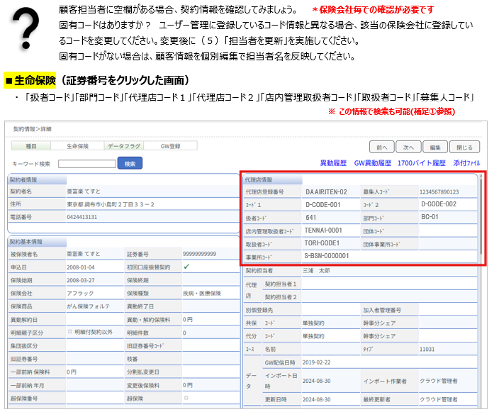This screenshot has width=494, height=412.
Task: Click the 証券番号 value 99999999999
Action: (x=199, y=254)
